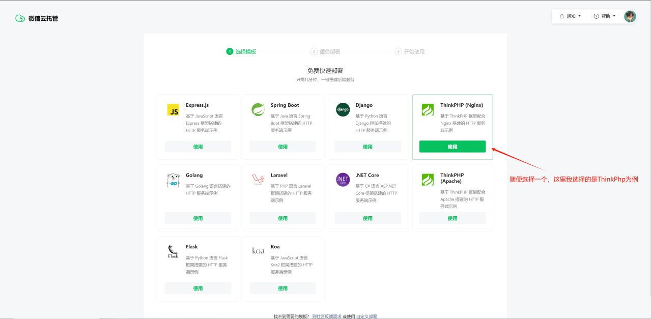This screenshot has height=319, width=651.
Task: Click the Laravel card description text
Action: (x=291, y=193)
